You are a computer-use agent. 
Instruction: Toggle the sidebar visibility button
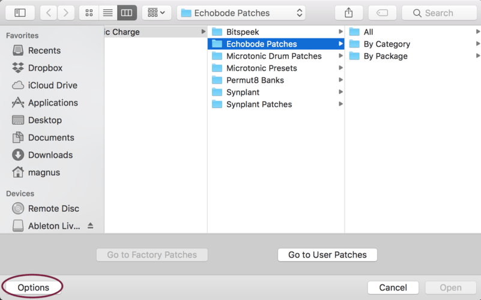coord(20,13)
